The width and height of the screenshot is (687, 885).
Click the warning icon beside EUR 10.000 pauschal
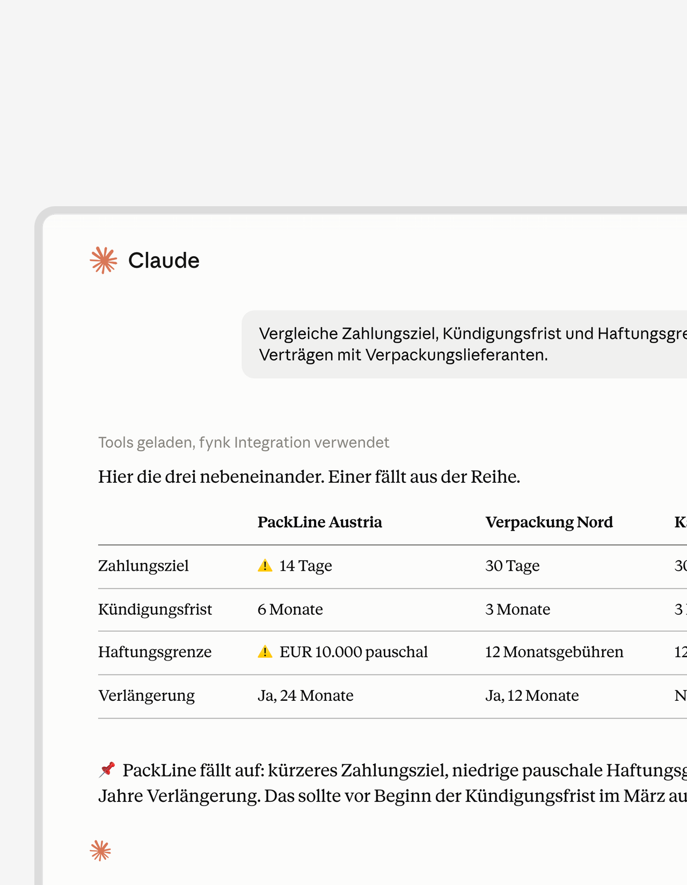(x=265, y=652)
